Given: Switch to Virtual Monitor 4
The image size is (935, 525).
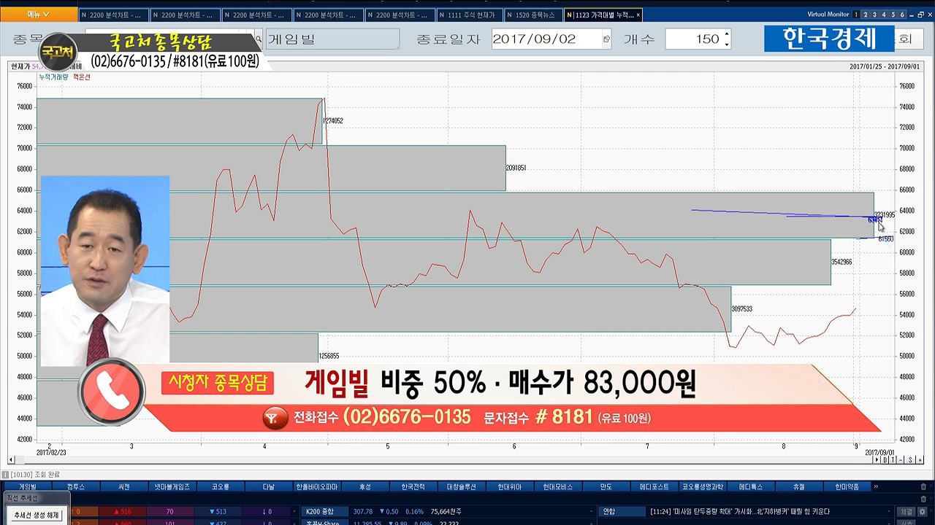Looking at the screenshot, I should click(x=884, y=15).
